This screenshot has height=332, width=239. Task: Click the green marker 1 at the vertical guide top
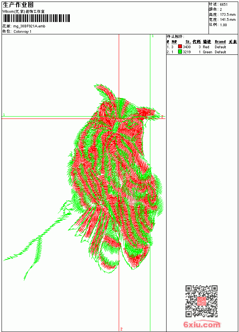153,36
